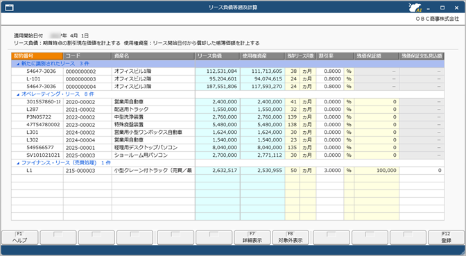
Task: Click contract number L302 cell
Action: coord(37,140)
